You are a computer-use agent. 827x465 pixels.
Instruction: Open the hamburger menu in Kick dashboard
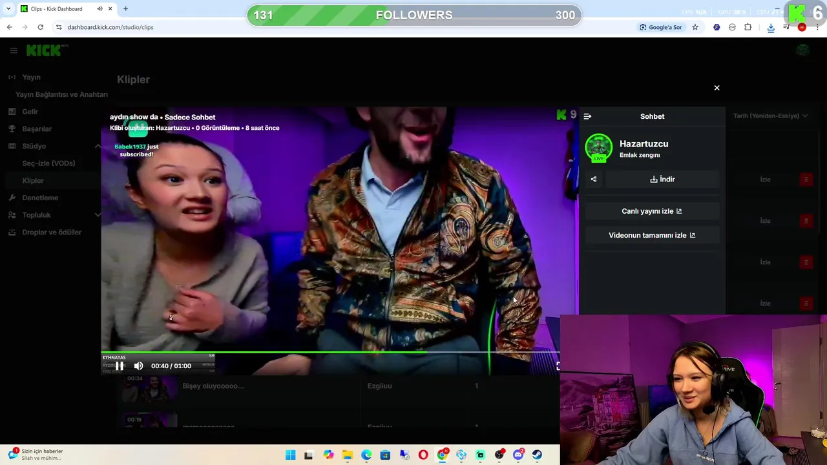point(13,50)
